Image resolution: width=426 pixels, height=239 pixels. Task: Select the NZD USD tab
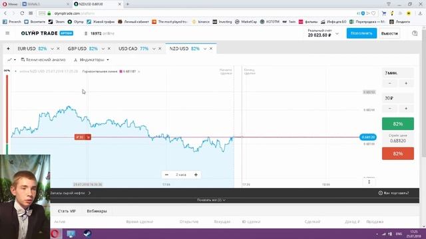(184, 48)
